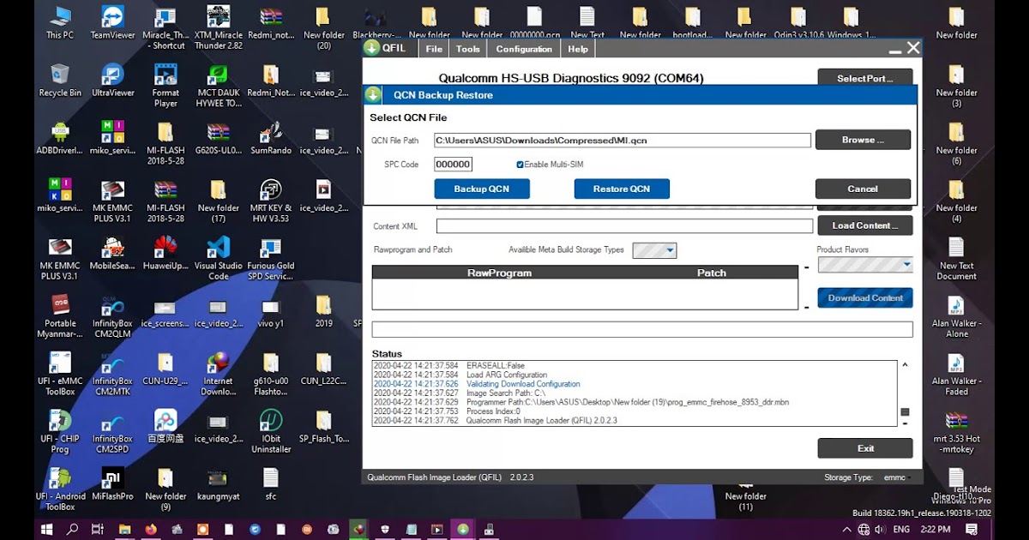
Task: Open the Windows Start menu
Action: 47,529
